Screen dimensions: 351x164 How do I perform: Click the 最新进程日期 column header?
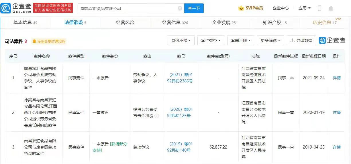tap(314, 56)
